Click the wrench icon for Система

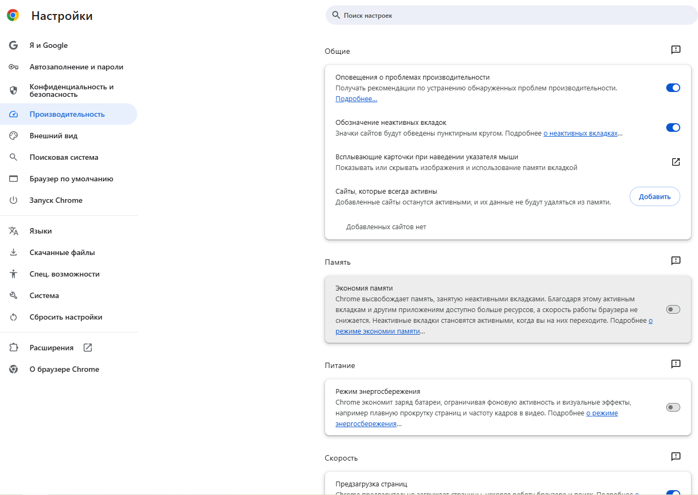[x=13, y=295]
